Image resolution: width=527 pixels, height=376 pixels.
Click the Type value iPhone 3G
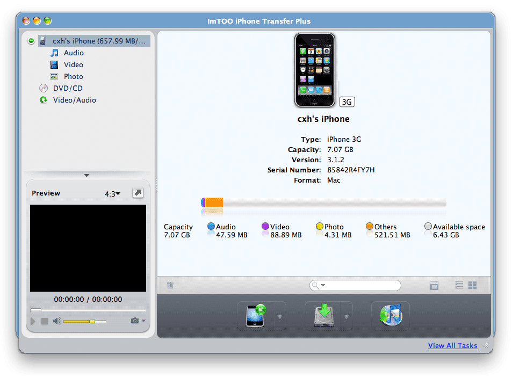point(344,139)
